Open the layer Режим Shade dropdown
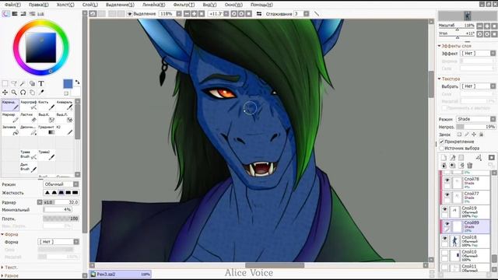This screenshot has width=498, height=280. 476,119
